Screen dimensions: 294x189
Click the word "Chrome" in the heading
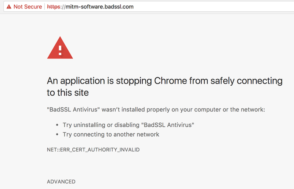(171, 81)
